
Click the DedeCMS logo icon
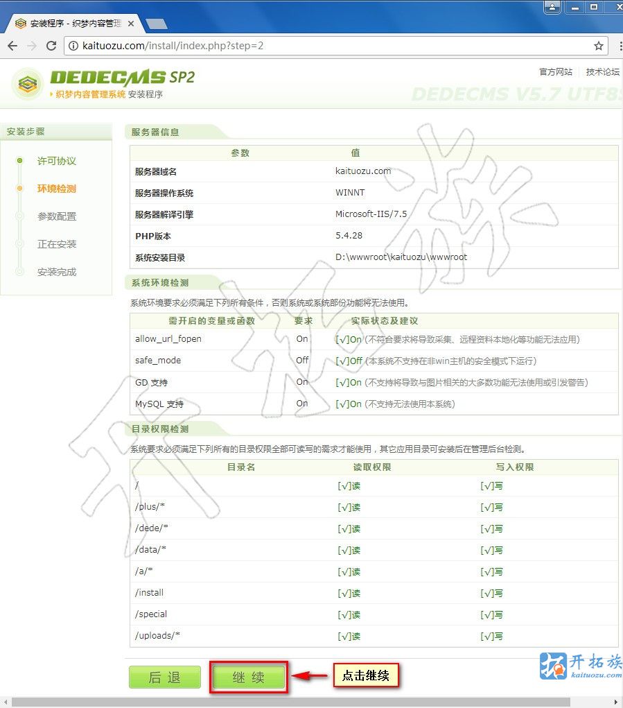[28, 83]
